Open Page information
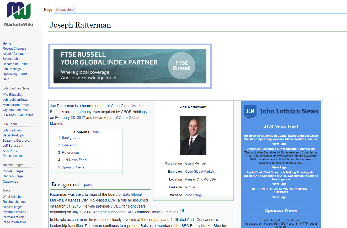The width and height of the screenshot is (347, 228). click(x=15, y=222)
